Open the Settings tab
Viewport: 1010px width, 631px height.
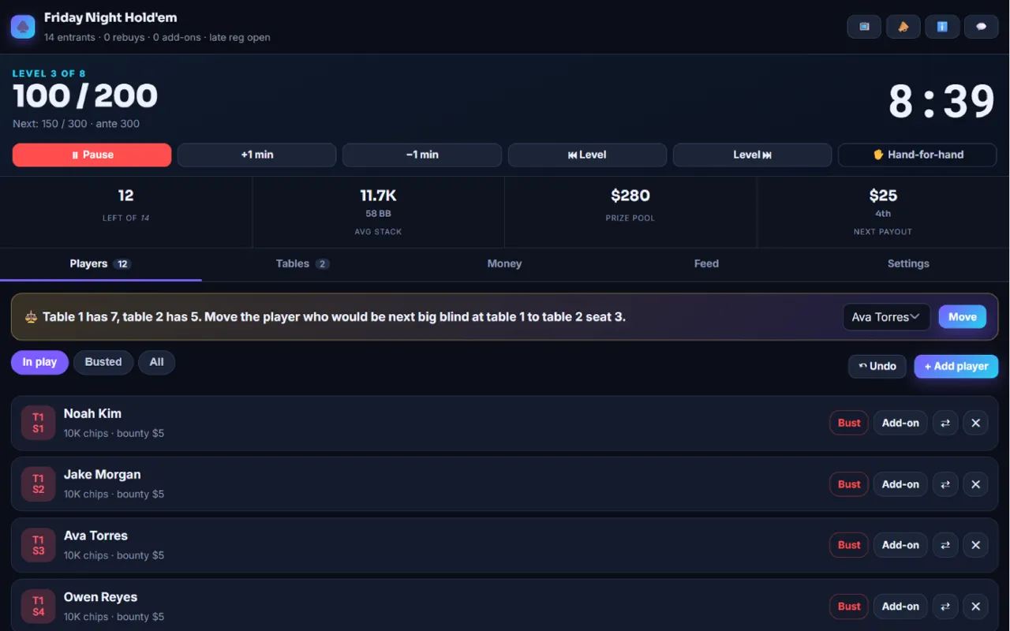pos(908,264)
